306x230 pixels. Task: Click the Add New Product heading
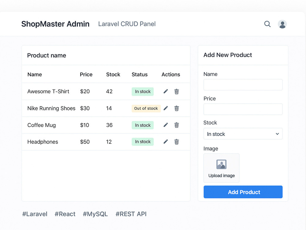(x=228, y=55)
